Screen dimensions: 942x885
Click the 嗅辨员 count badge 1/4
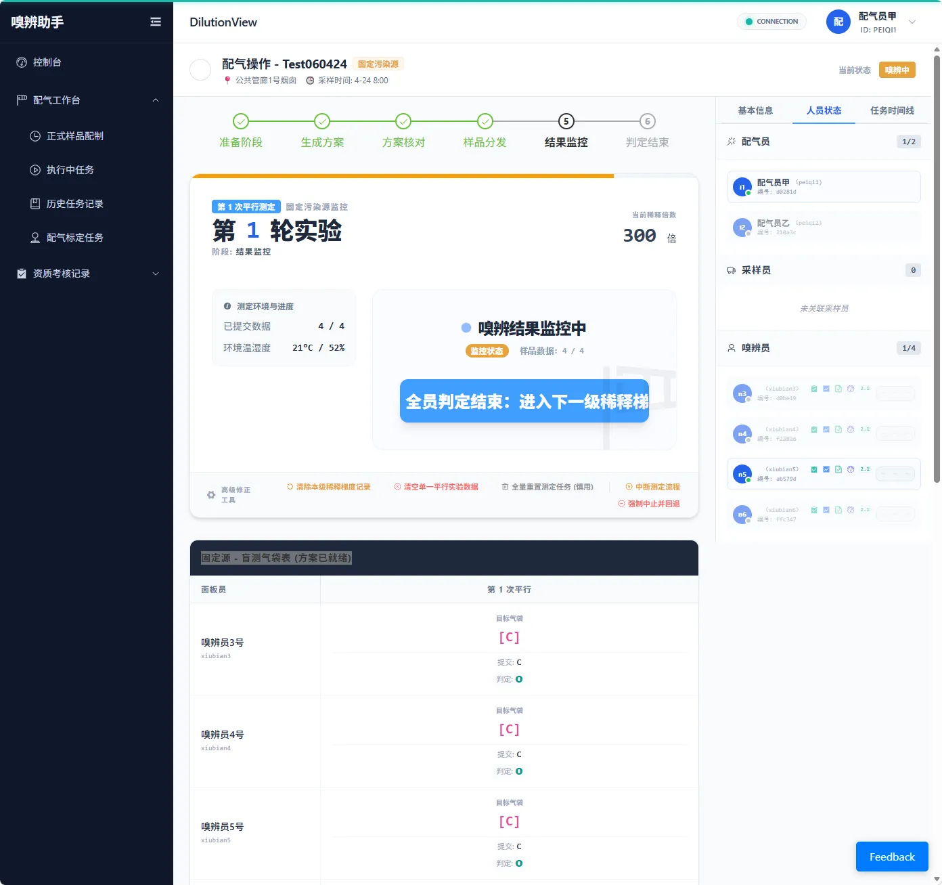click(909, 348)
